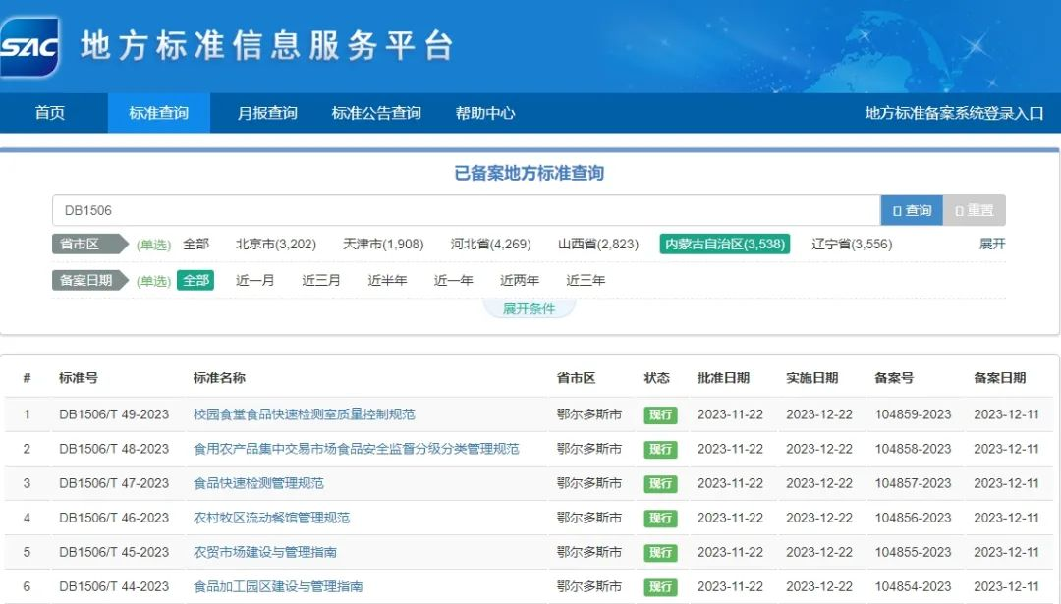Click standard number DB1506/T 45-2023

[114, 552]
